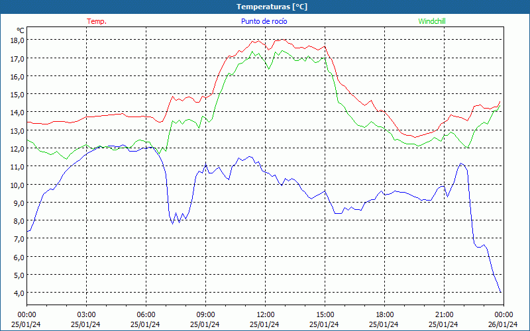The height and width of the screenshot is (331, 530).
Task: Click the 26/01/24 date label
Action: 503,324
